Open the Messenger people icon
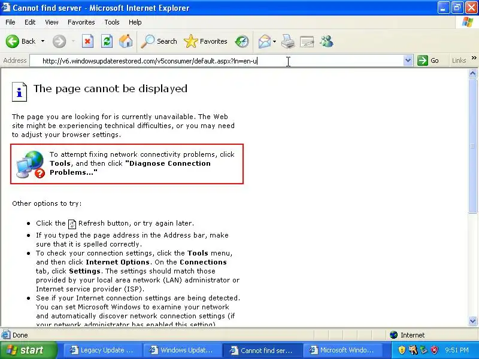Screen dimensions: 479x359 point(326,41)
